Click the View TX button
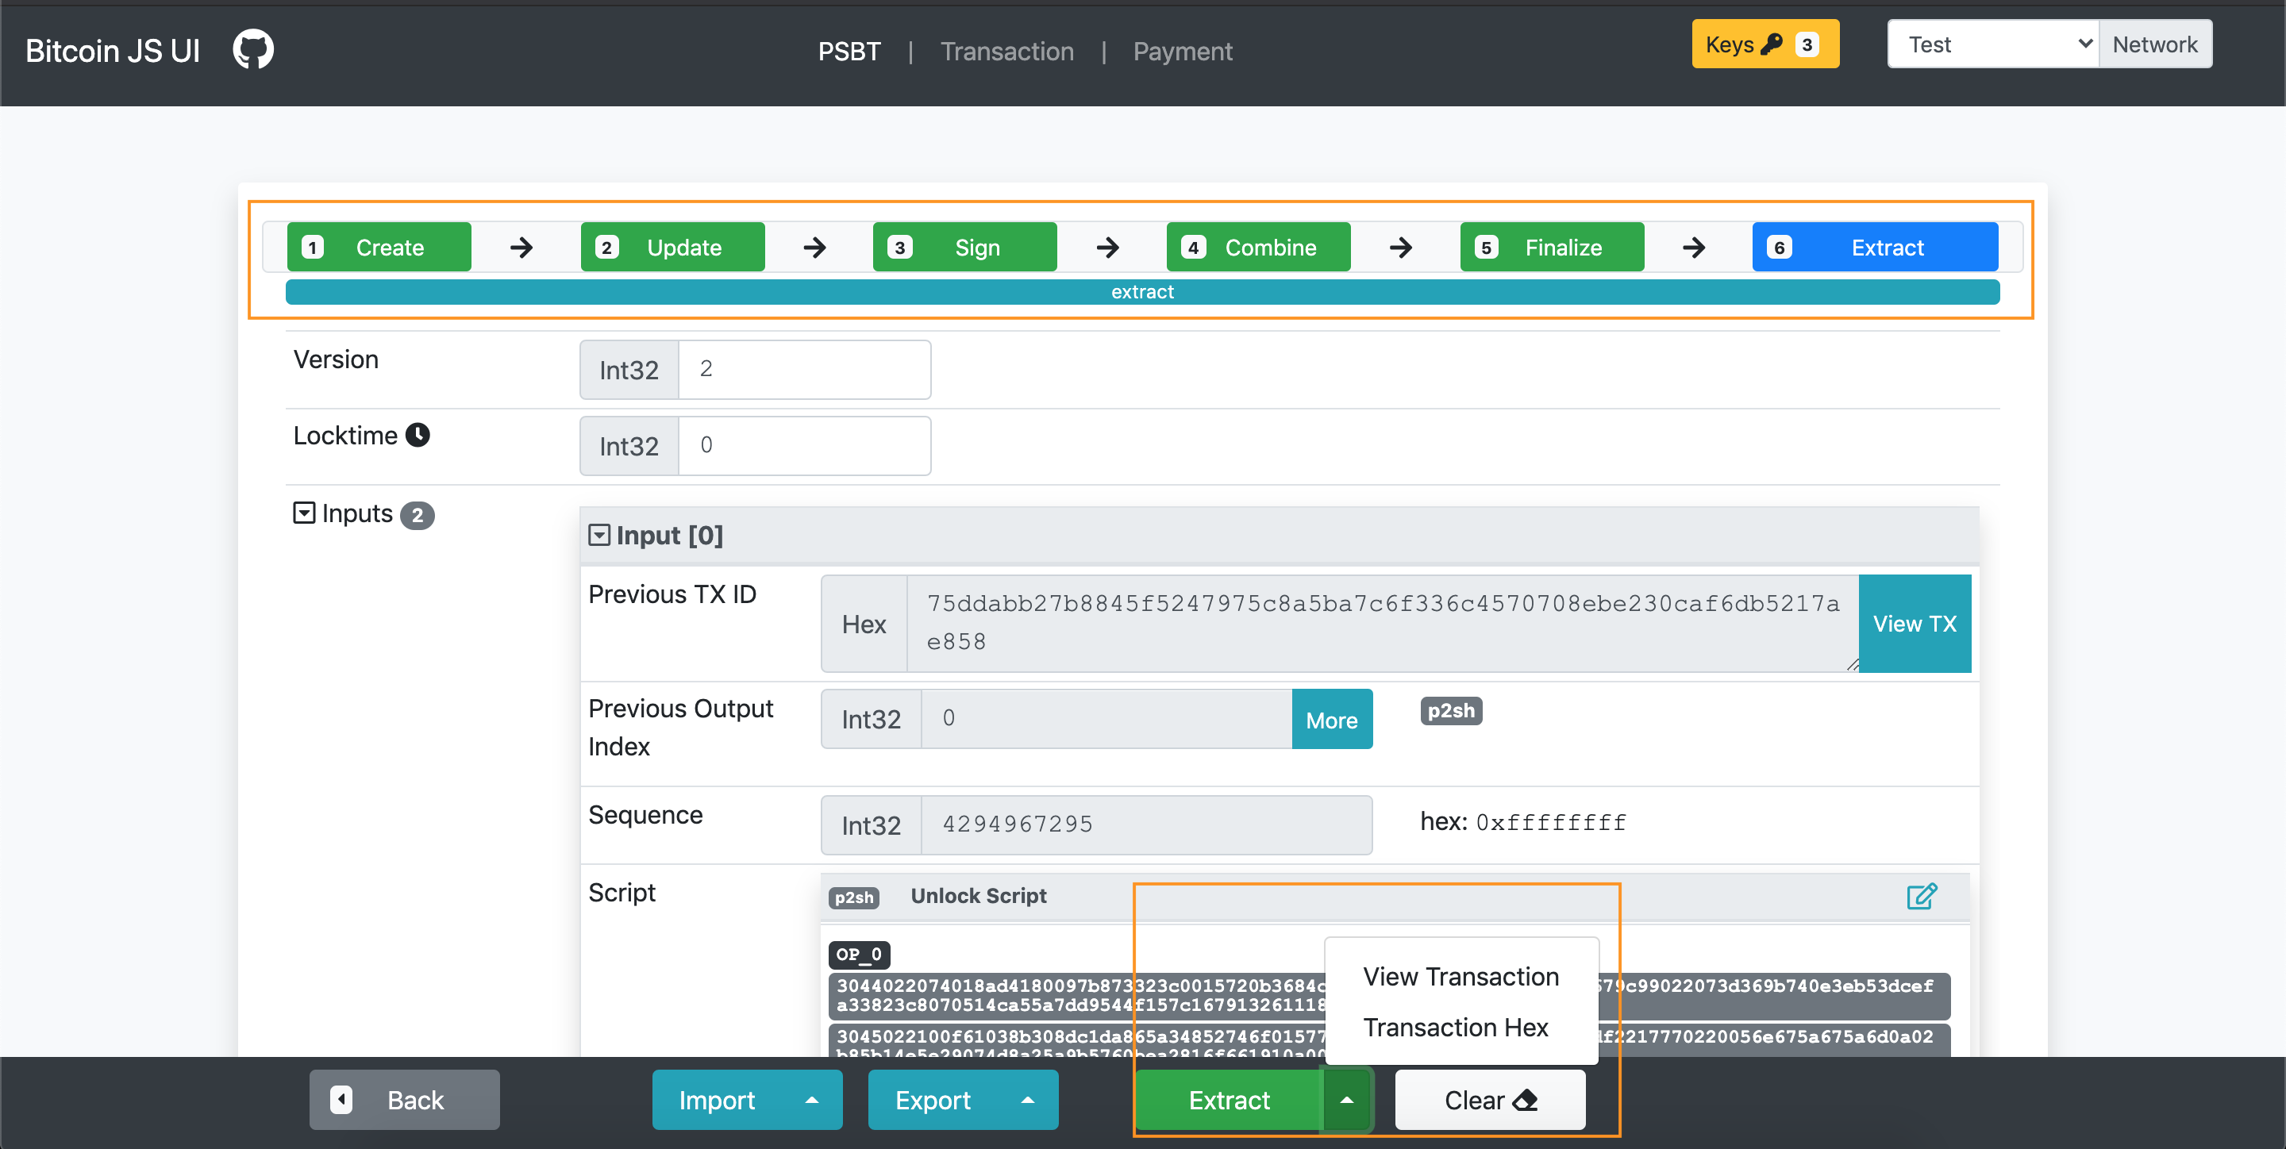This screenshot has width=2286, height=1149. tap(1915, 623)
